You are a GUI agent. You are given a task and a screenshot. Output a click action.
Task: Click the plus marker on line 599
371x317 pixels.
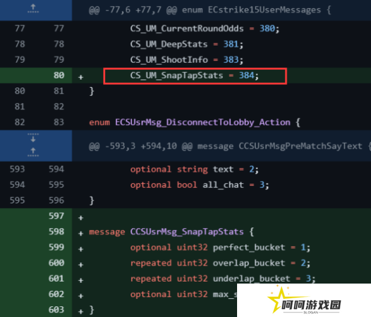tap(80, 249)
